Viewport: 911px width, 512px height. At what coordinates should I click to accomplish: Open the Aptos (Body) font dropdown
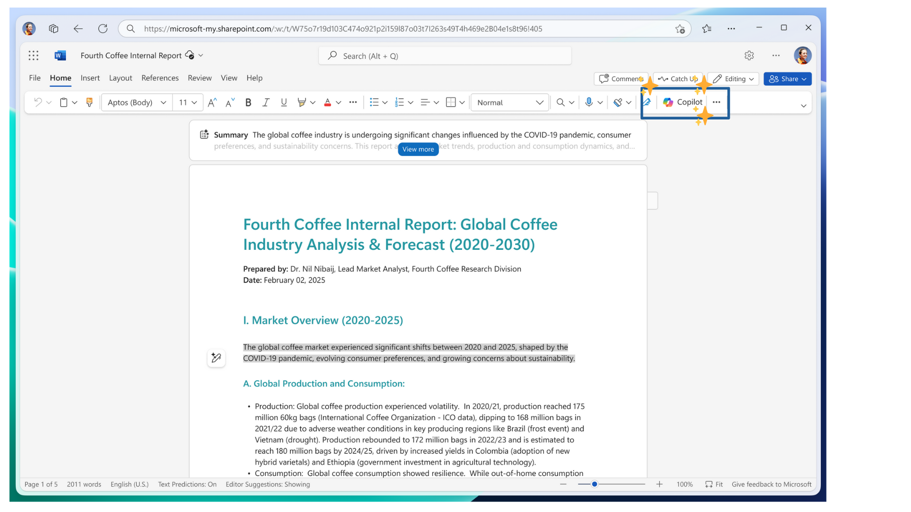pyautogui.click(x=137, y=102)
